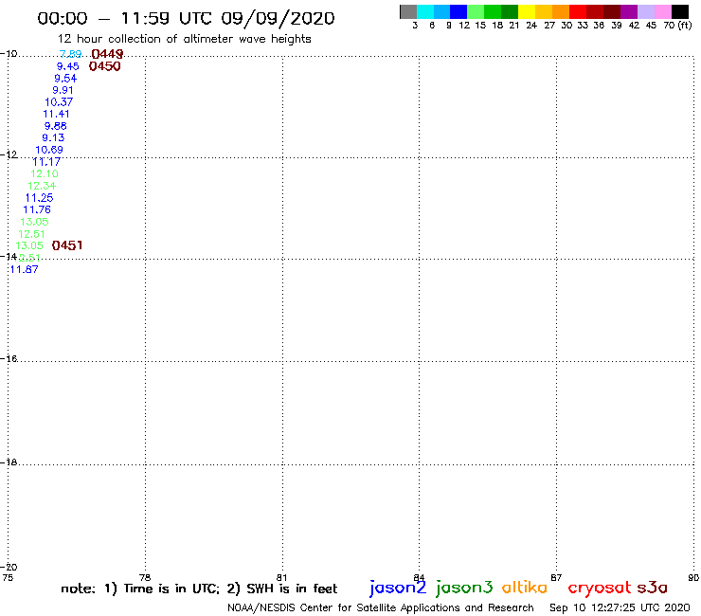Viewport: 701px width, 616px height.
Task: Click the 13.05 value beside the 0451 label
Action: point(29,245)
